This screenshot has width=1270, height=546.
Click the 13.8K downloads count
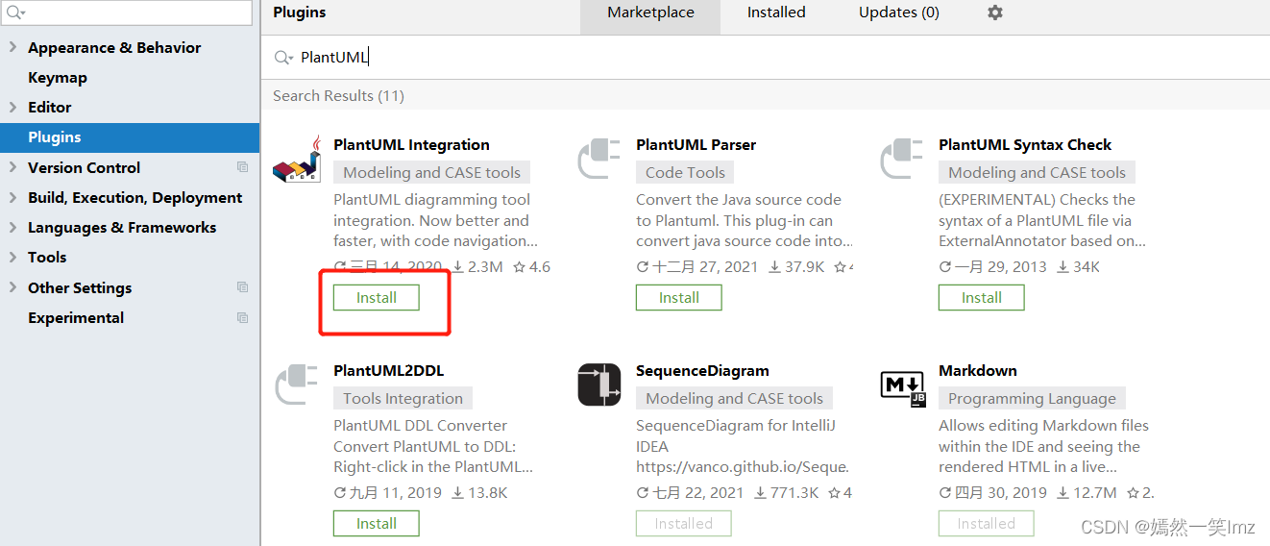click(479, 493)
